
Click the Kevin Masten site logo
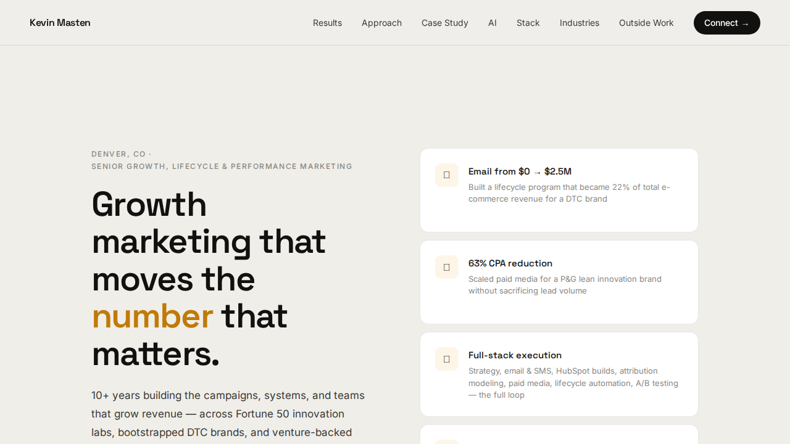point(60,23)
